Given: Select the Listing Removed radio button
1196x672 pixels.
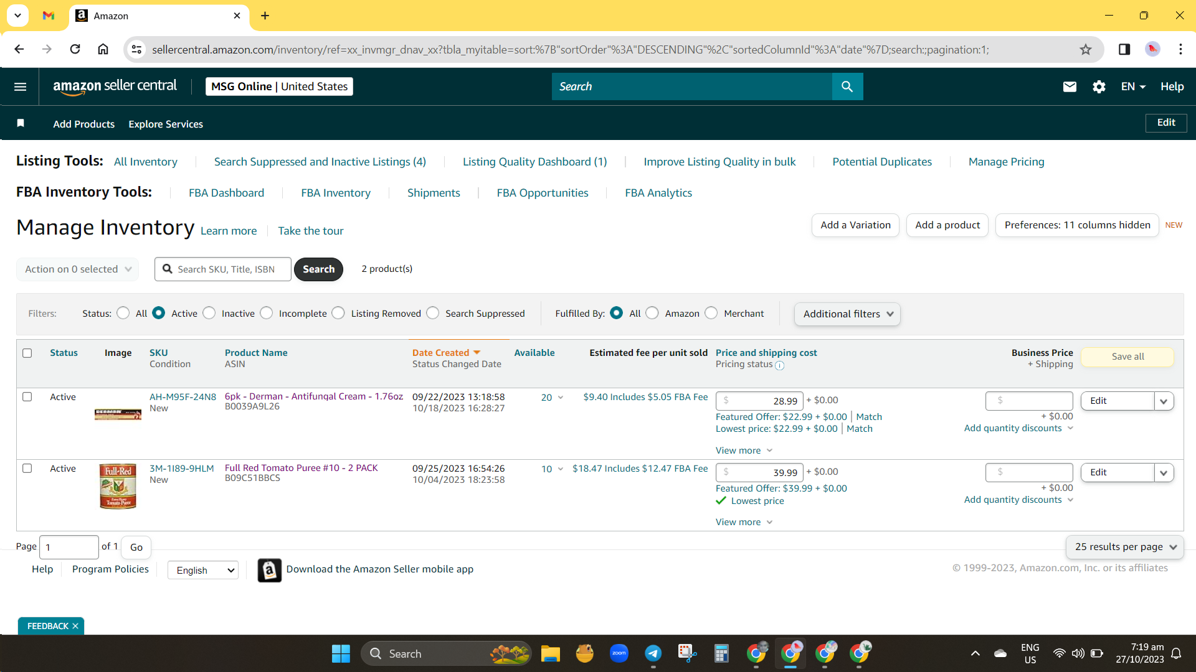Looking at the screenshot, I should pos(338,313).
